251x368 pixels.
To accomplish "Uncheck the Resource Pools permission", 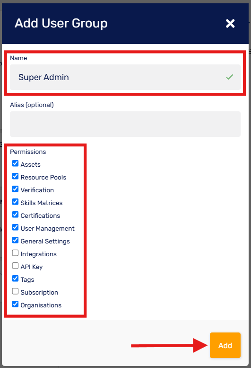I will [x=15, y=176].
